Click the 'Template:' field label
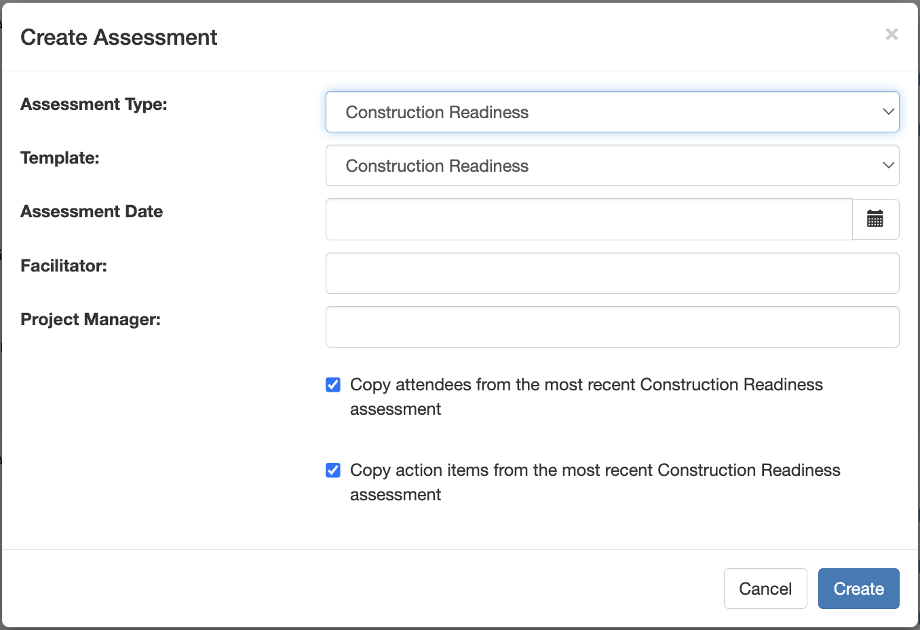This screenshot has height=630, width=920. coord(60,158)
